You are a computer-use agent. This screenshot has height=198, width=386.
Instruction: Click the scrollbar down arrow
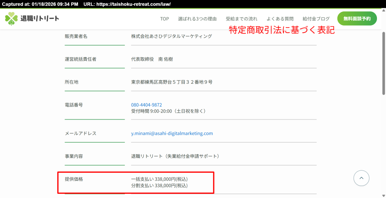pos(383,196)
